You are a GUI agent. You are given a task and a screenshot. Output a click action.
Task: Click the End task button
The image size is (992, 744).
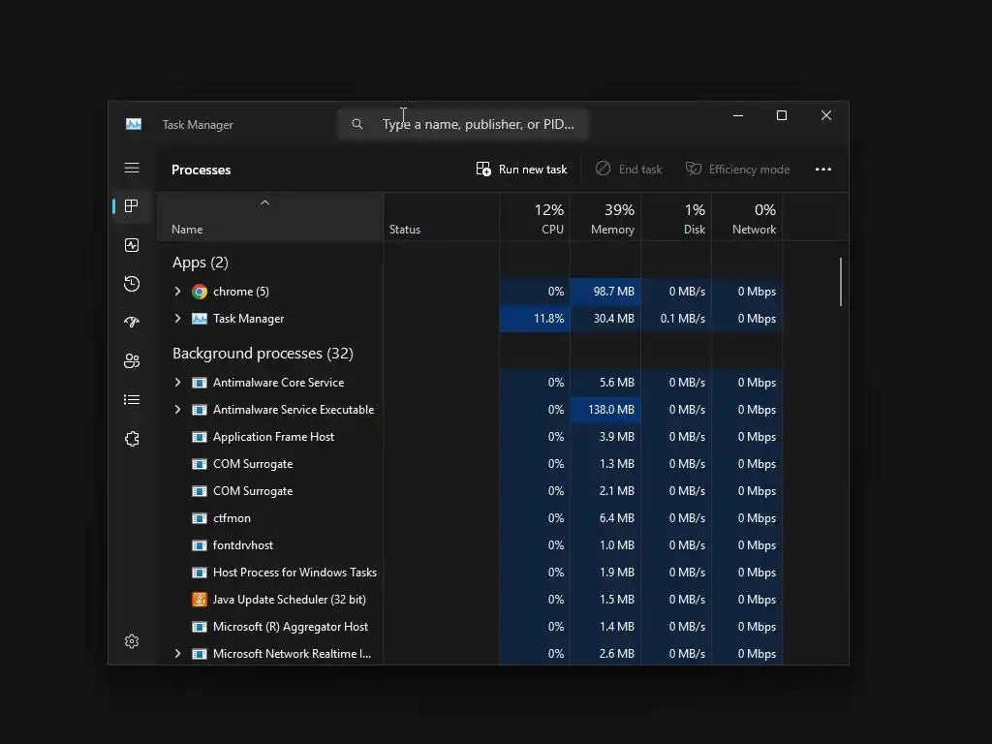(x=629, y=169)
